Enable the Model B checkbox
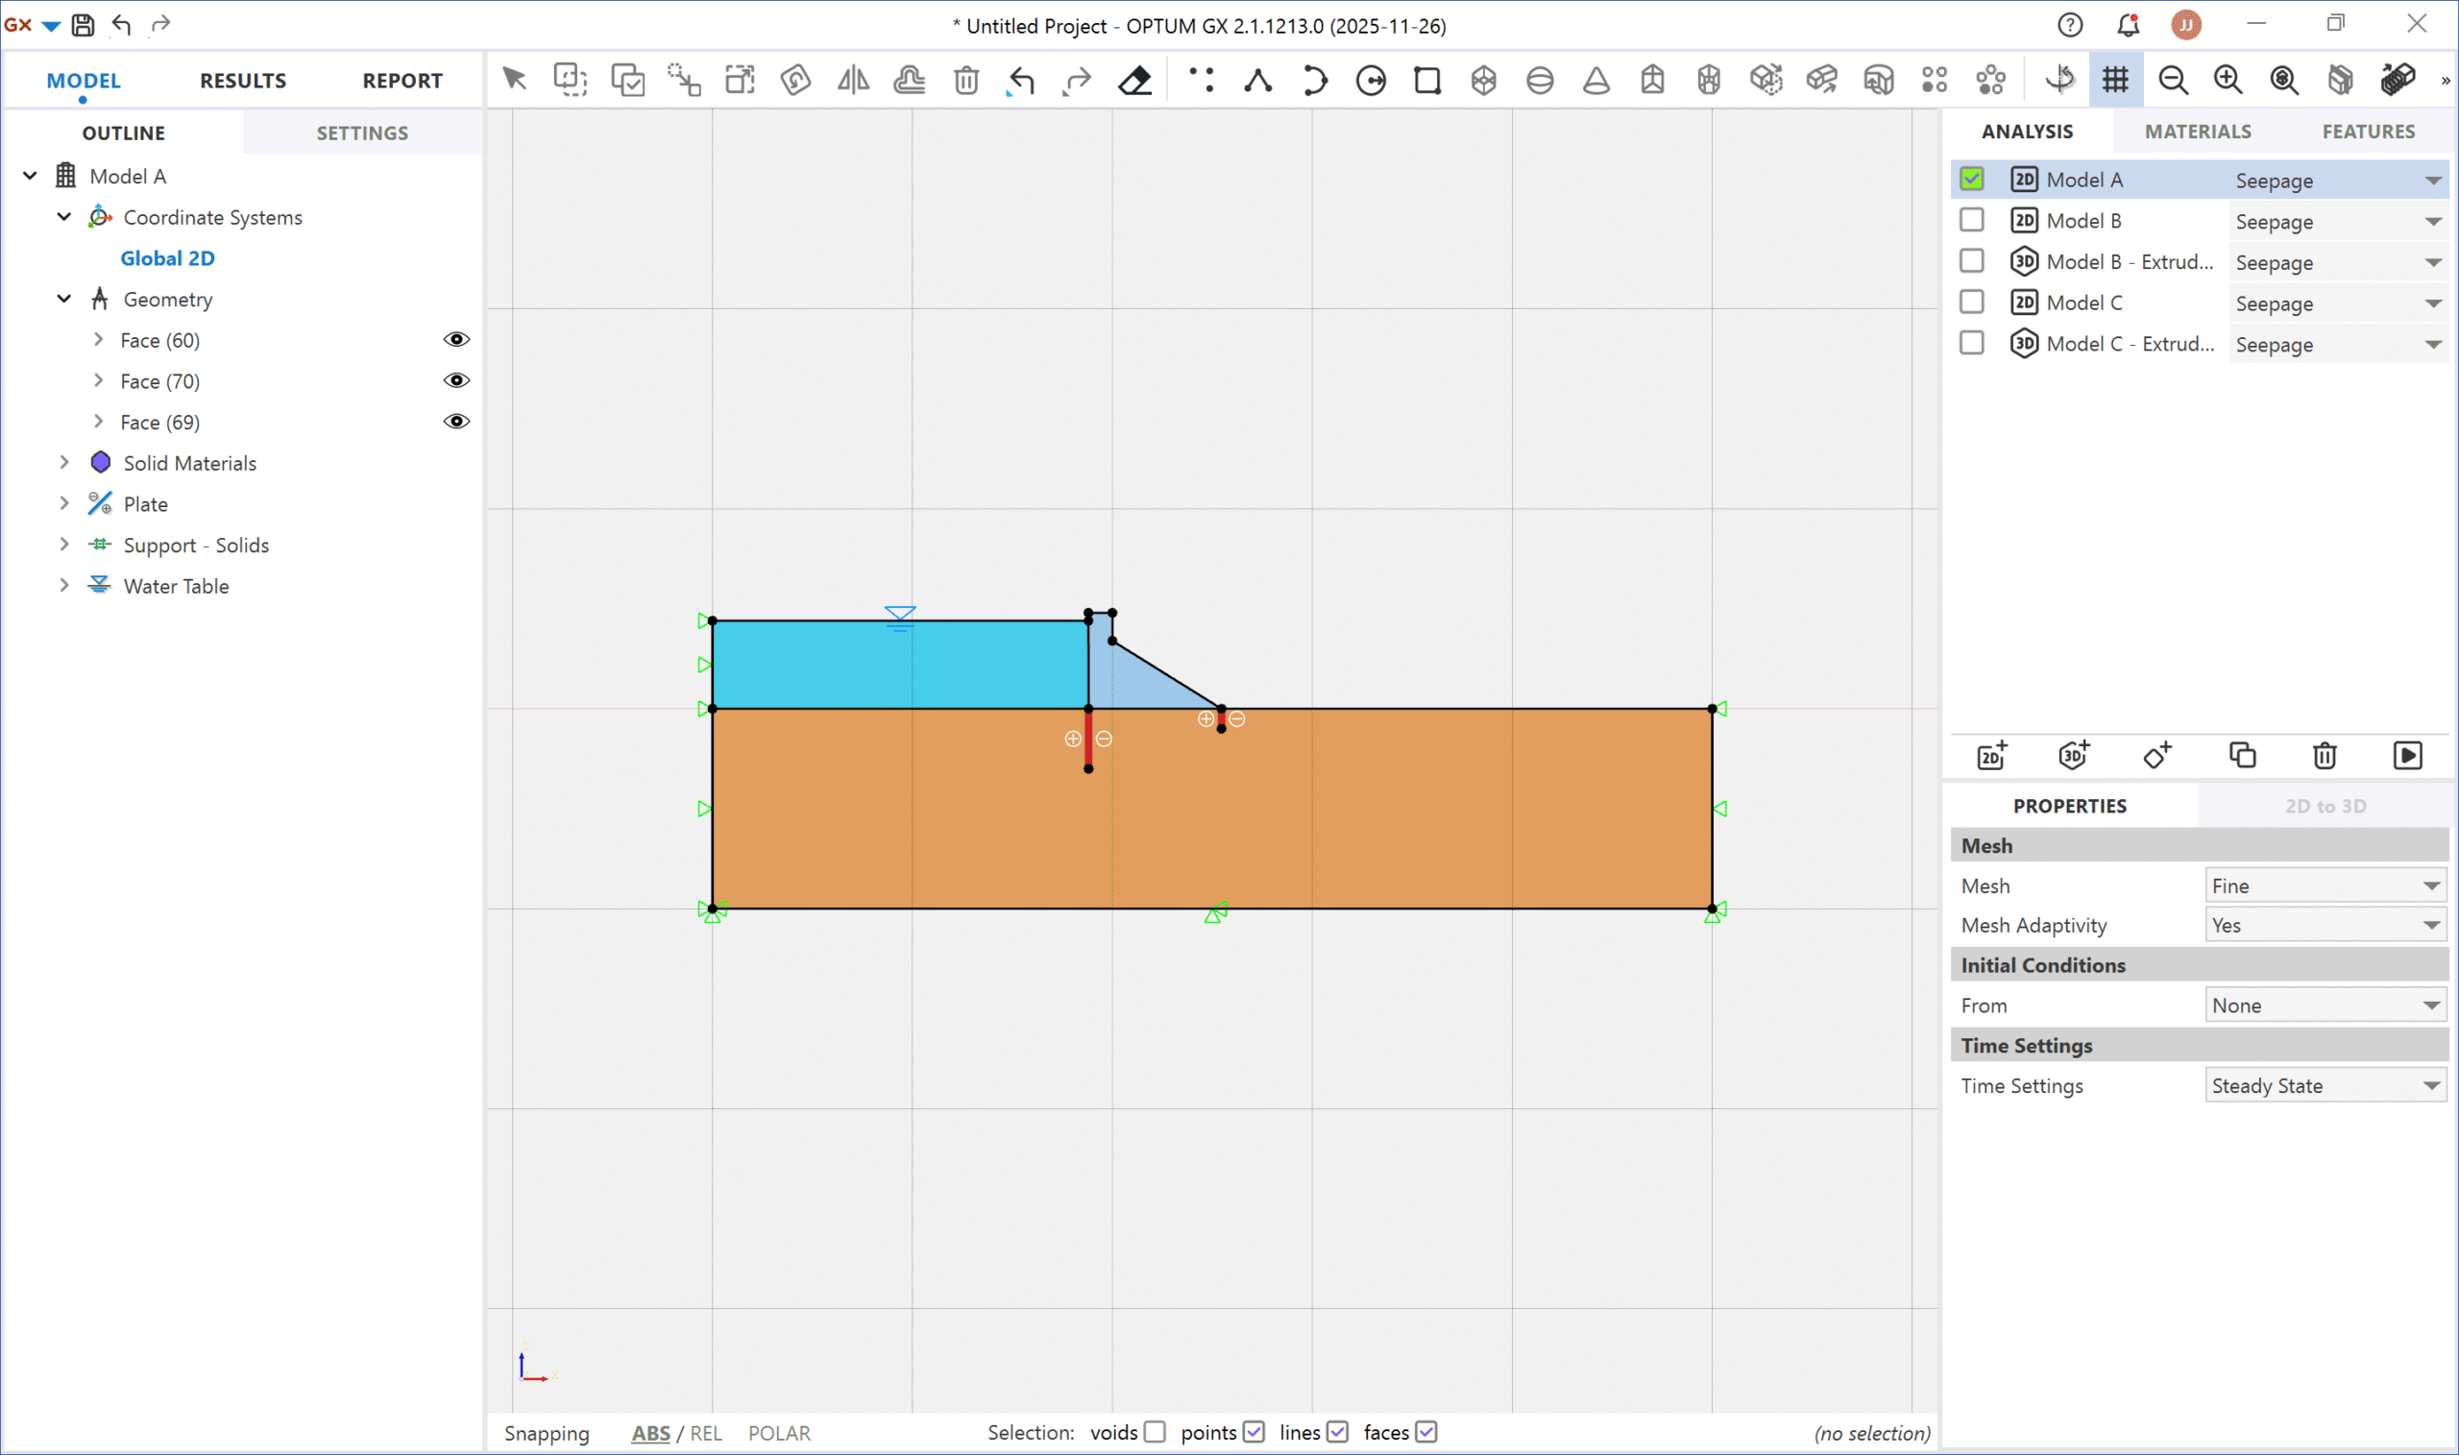The width and height of the screenshot is (2459, 1455). pos(1973,219)
